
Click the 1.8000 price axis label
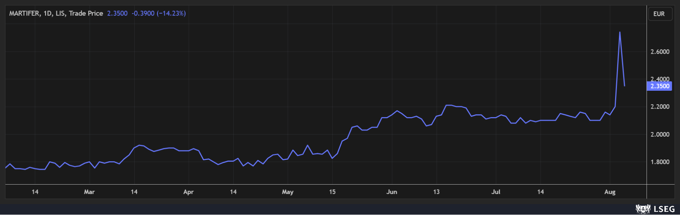point(660,162)
